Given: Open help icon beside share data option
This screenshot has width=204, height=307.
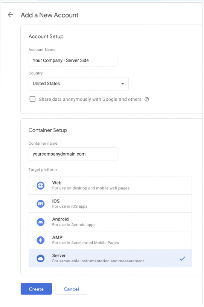Looking at the screenshot, I should (x=147, y=99).
